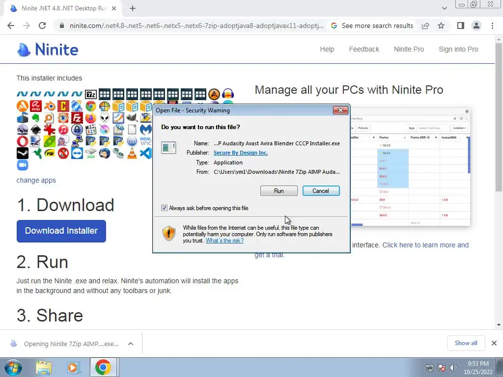Go back in browser history

point(11,26)
